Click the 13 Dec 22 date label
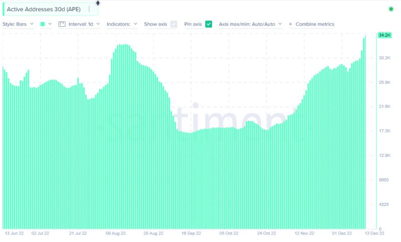 374,233
